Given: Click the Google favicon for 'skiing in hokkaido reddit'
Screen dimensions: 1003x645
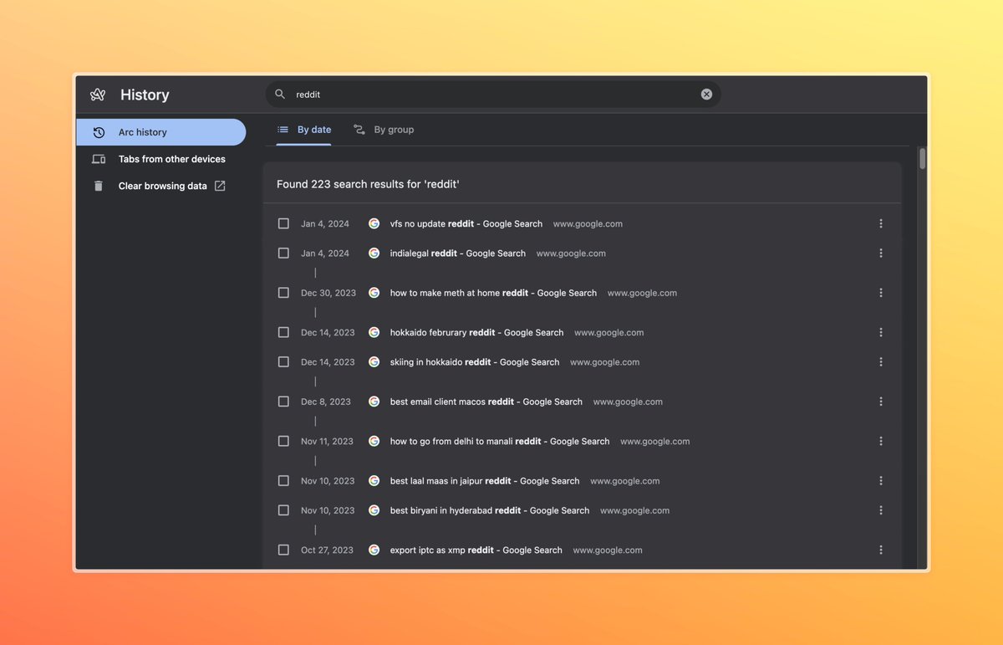Looking at the screenshot, I should pyautogui.click(x=374, y=361).
